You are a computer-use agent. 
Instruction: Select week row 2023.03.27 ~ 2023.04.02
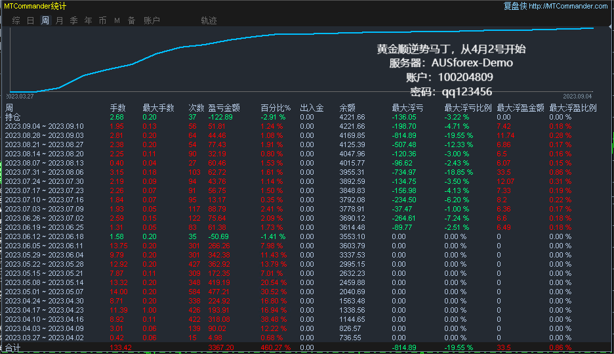click(44, 338)
